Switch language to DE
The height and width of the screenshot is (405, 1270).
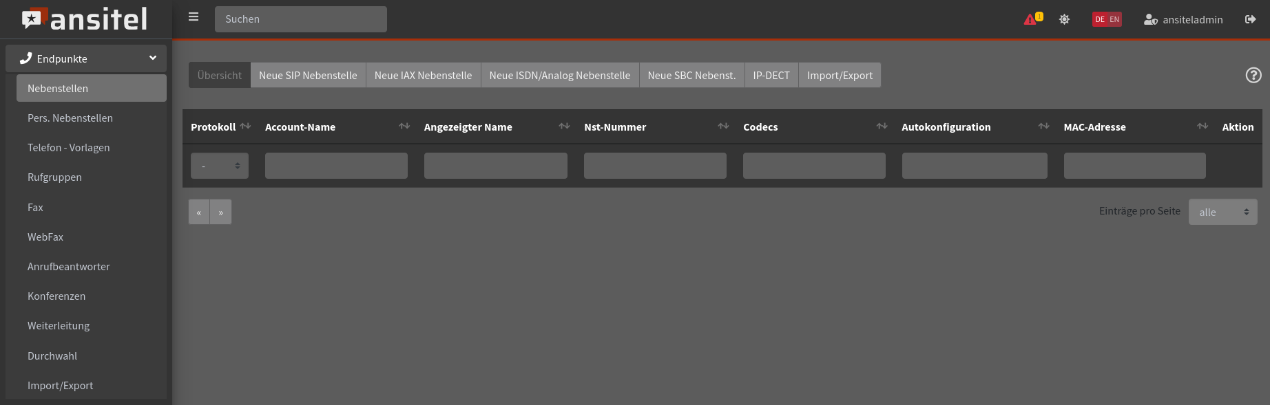tap(1100, 19)
